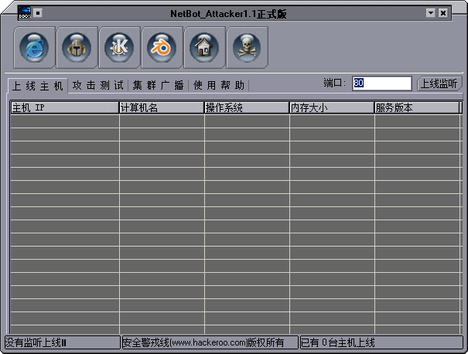
Task: Click the Internet Explorer globe icon
Action: [x=35, y=46]
